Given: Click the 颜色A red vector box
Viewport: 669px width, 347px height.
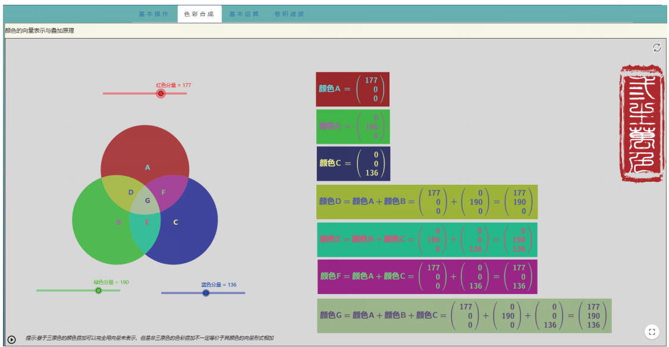Looking at the screenshot, I should click(x=353, y=89).
